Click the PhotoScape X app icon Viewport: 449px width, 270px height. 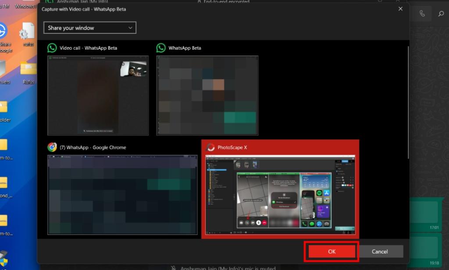point(210,148)
